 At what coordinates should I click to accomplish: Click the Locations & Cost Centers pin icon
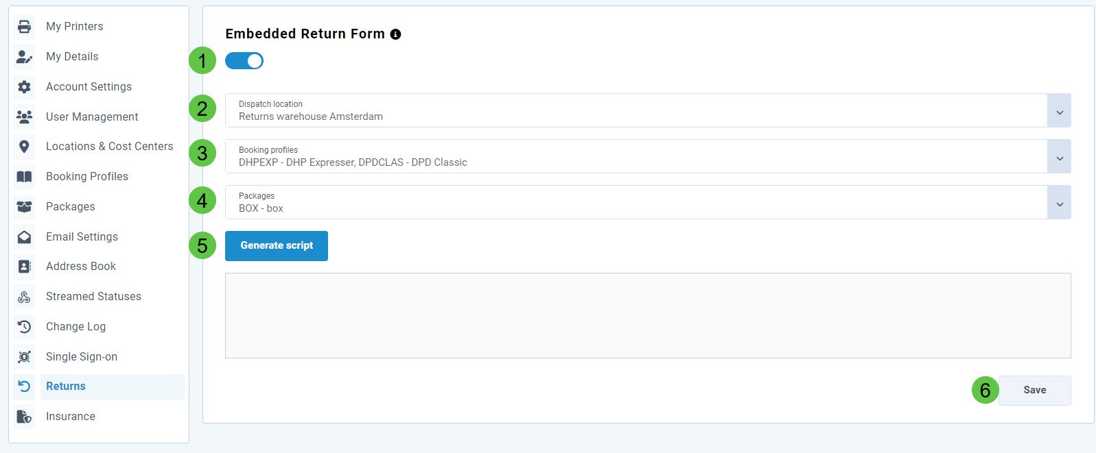(x=24, y=147)
